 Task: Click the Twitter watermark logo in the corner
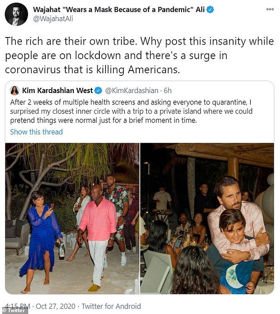15,310
